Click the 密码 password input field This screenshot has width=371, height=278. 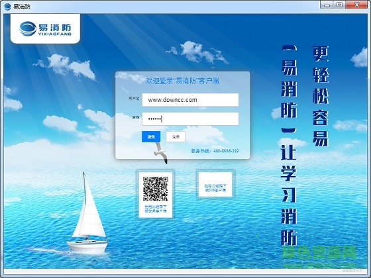pyautogui.click(x=190, y=118)
